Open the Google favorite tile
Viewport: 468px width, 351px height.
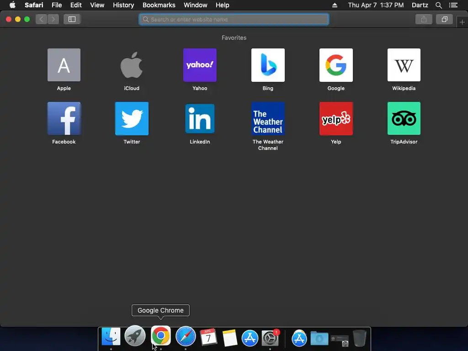coord(336,65)
